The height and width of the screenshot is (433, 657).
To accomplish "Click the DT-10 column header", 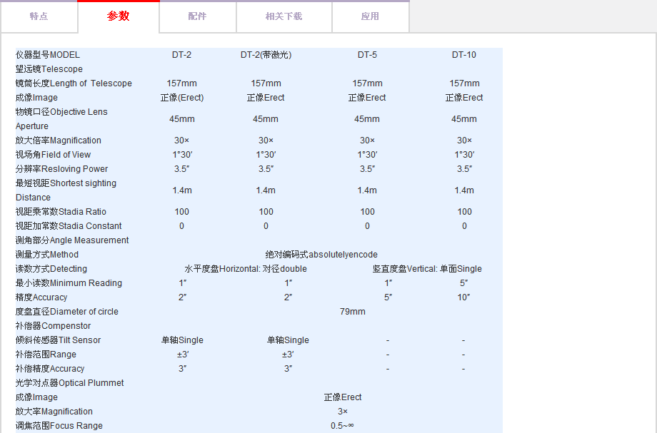I will (464, 55).
